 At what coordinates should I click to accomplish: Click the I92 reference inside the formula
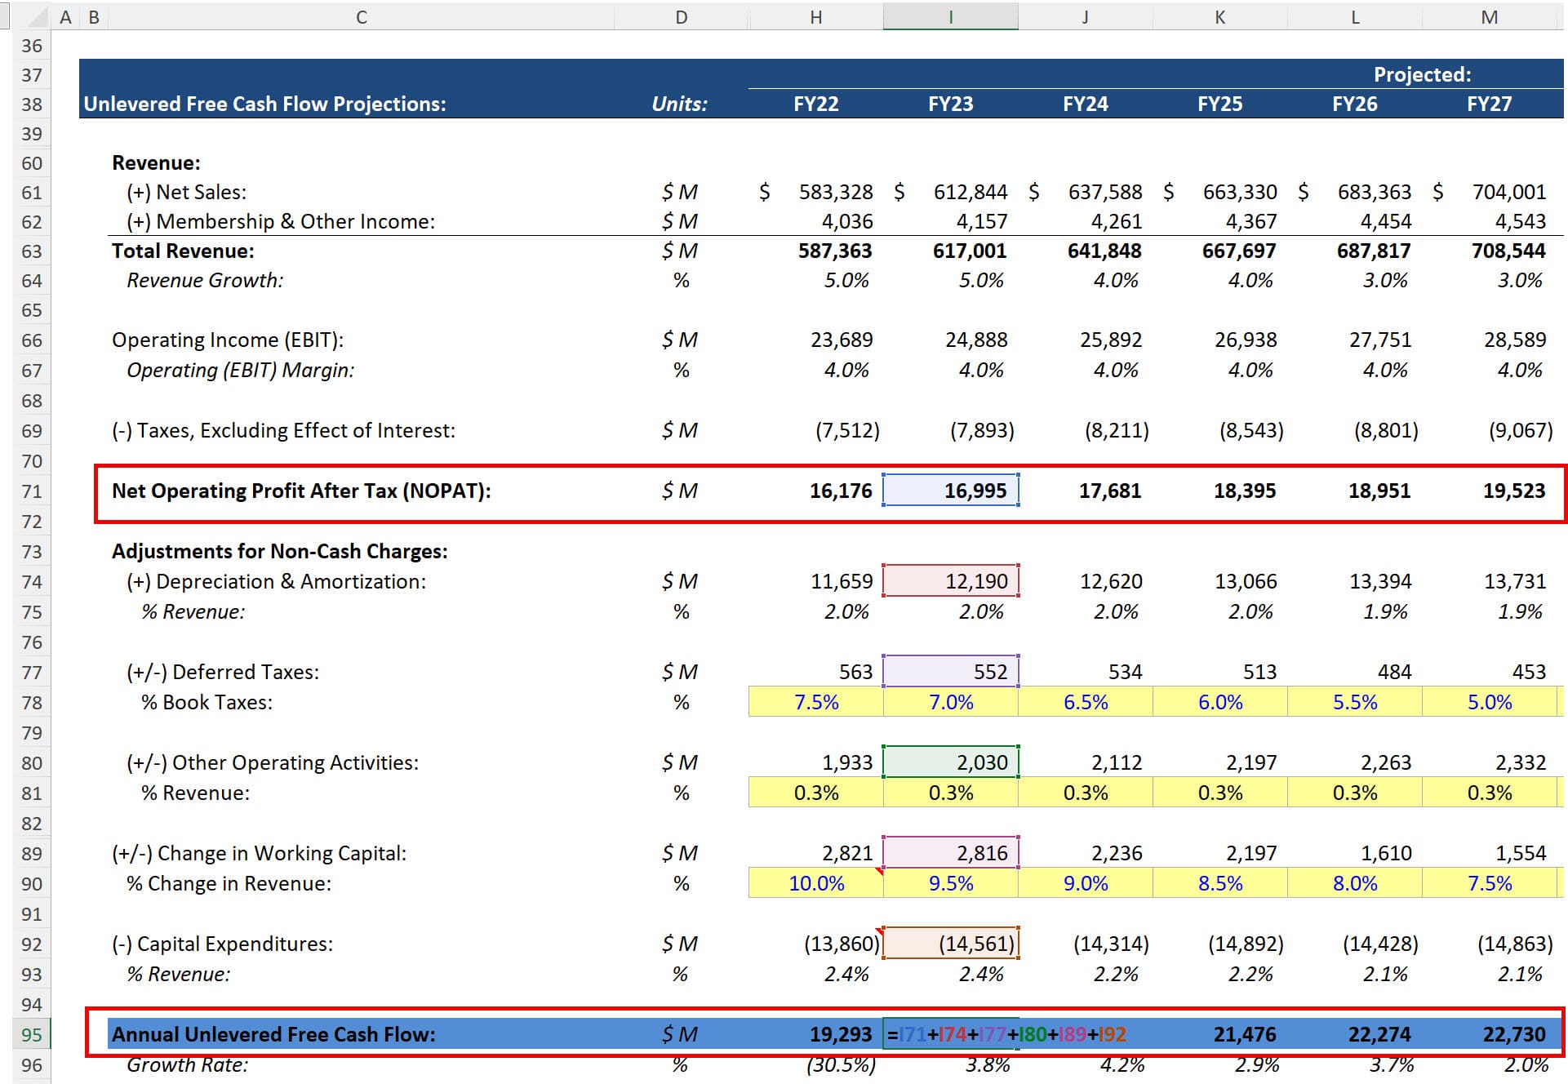(1112, 1033)
